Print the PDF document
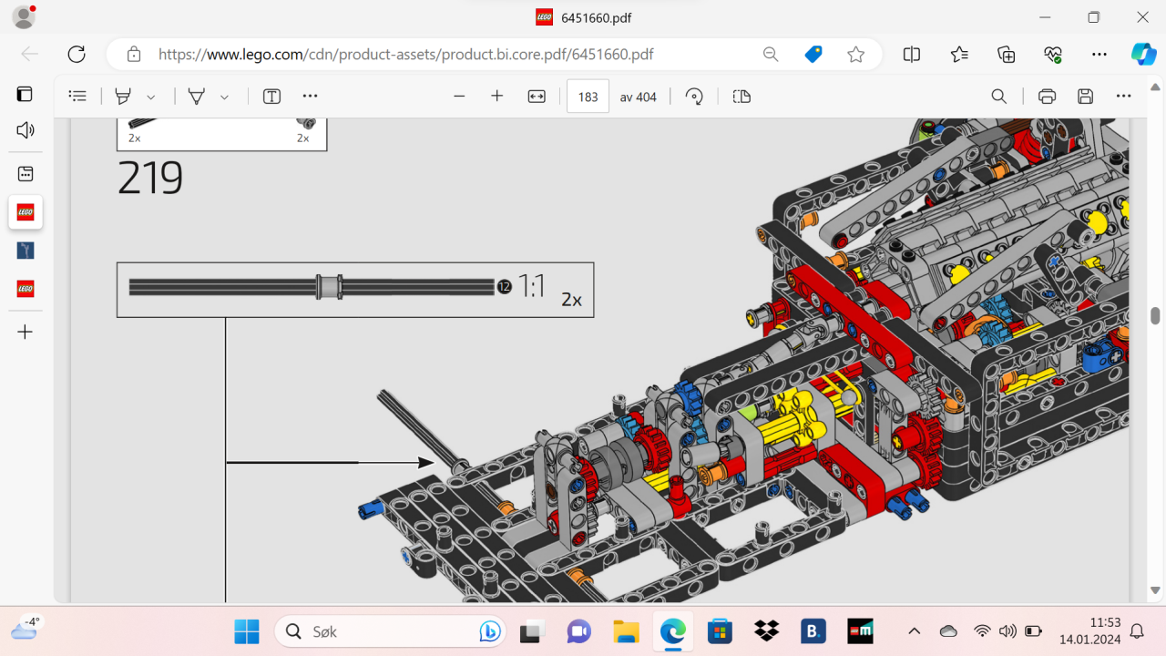1166x656 pixels. pos(1047,97)
